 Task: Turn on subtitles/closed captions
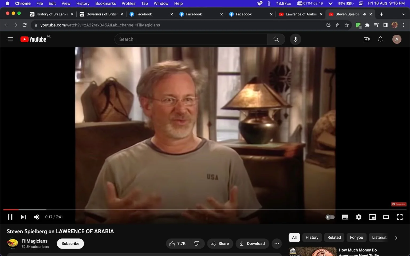click(345, 217)
